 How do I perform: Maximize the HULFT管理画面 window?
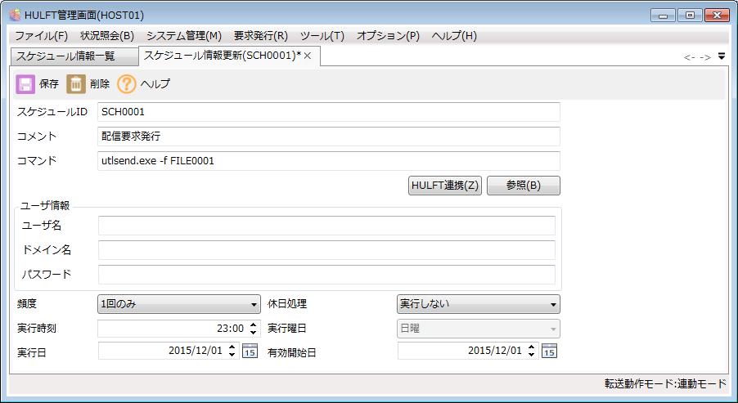690,16
